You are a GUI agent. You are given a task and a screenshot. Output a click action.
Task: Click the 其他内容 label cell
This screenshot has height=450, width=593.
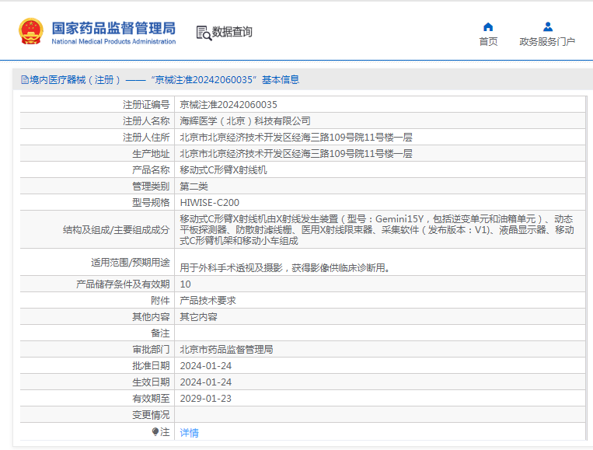[97, 317]
